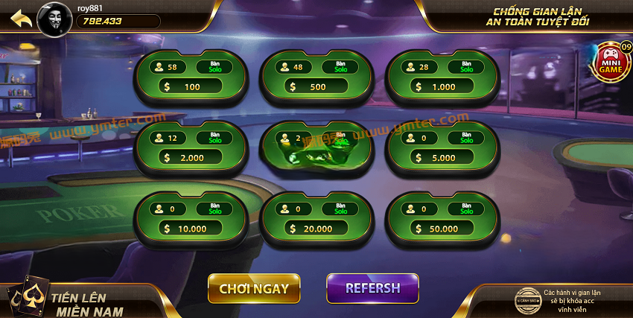This screenshot has height=318, width=633.
Task: Open the red Mini Game icon
Action: click(611, 63)
